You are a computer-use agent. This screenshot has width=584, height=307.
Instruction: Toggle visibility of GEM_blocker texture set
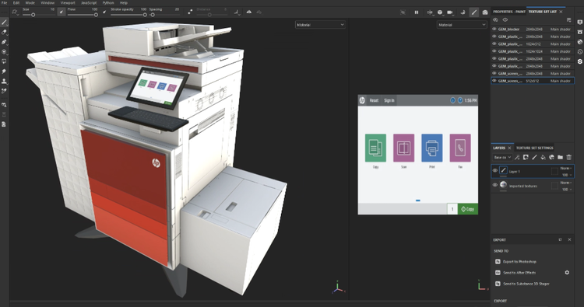(494, 29)
